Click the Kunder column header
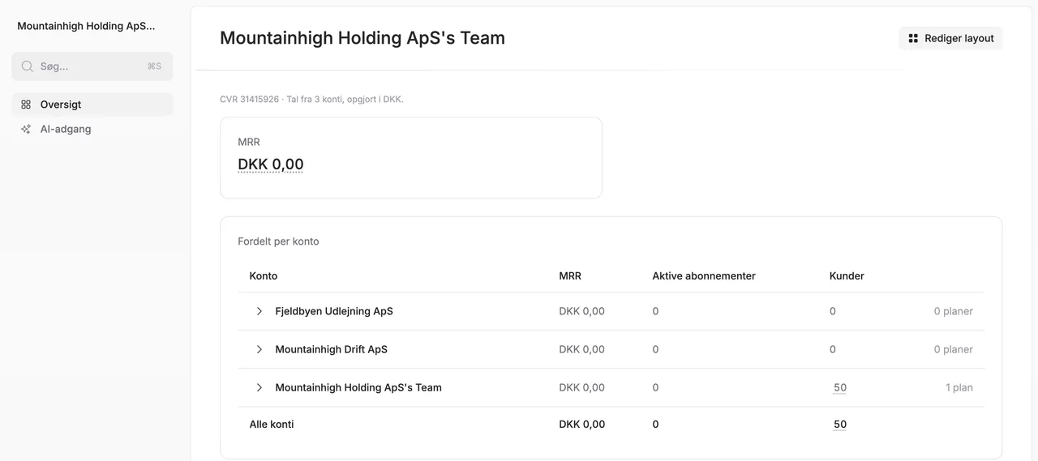This screenshot has width=1038, height=461. [847, 275]
